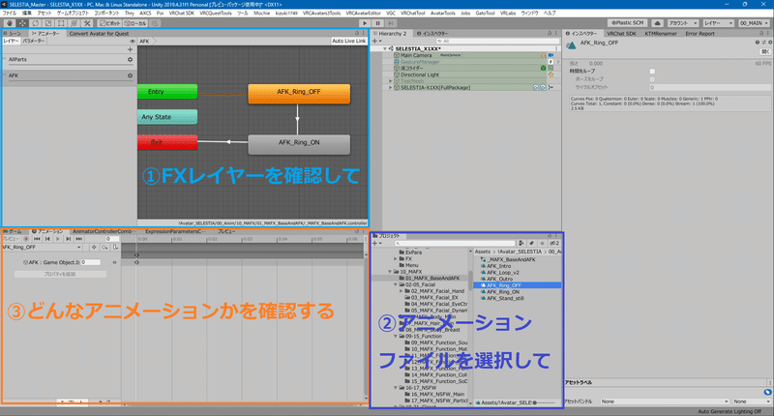This screenshot has width=774, height=416.
Task: Open the KTMRenamer tab
Action: pos(661,34)
